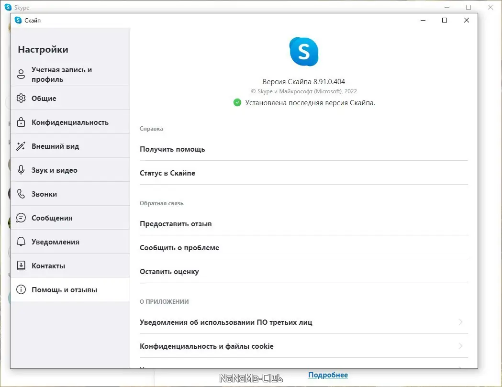The width and height of the screenshot is (502, 387).
Task: Click the large Skype logo in About pane
Action: click(x=303, y=52)
